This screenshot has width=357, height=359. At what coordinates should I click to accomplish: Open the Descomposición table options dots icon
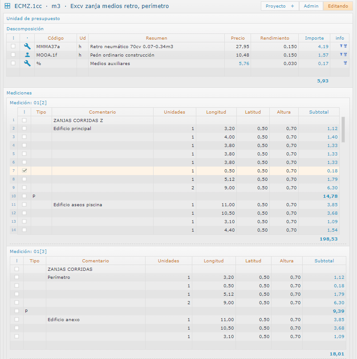click(x=13, y=38)
